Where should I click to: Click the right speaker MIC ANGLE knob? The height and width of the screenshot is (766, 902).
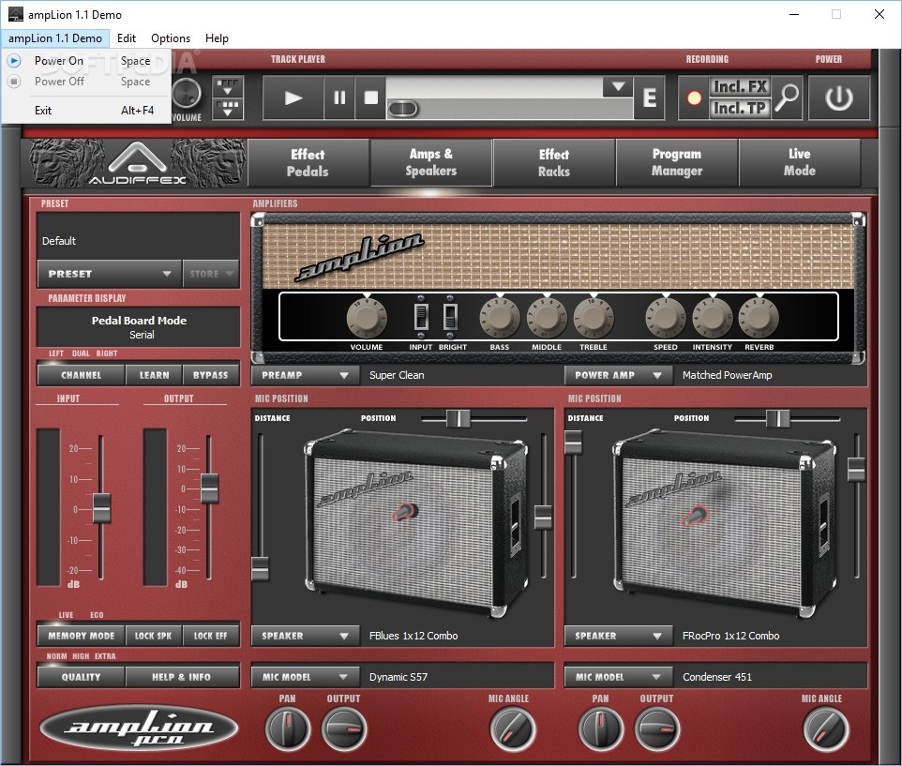pyautogui.click(x=825, y=728)
